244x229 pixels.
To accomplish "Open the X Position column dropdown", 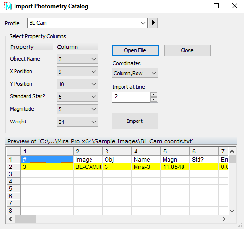I will click(77, 72).
